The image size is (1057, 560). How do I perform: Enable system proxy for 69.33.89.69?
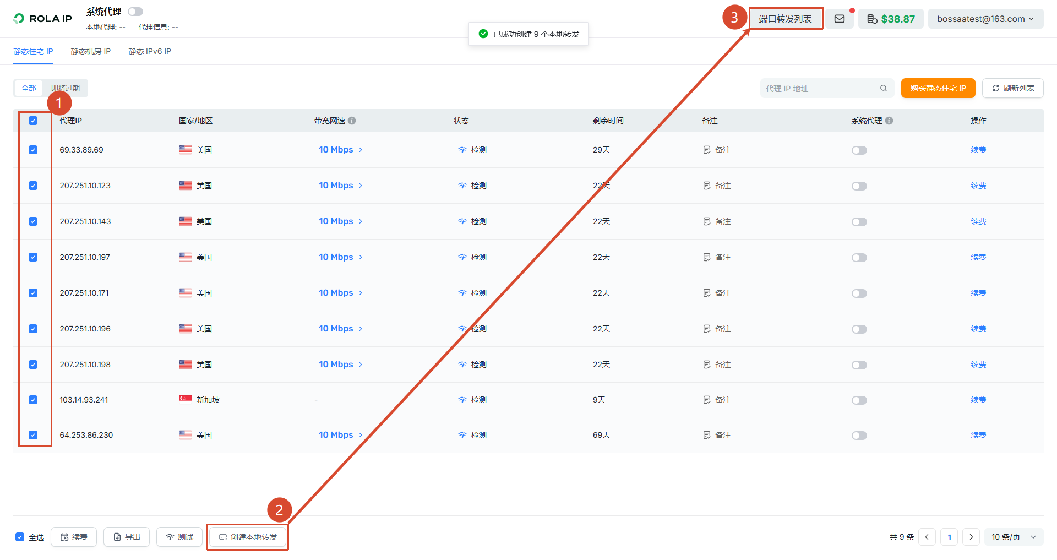pyautogui.click(x=859, y=150)
